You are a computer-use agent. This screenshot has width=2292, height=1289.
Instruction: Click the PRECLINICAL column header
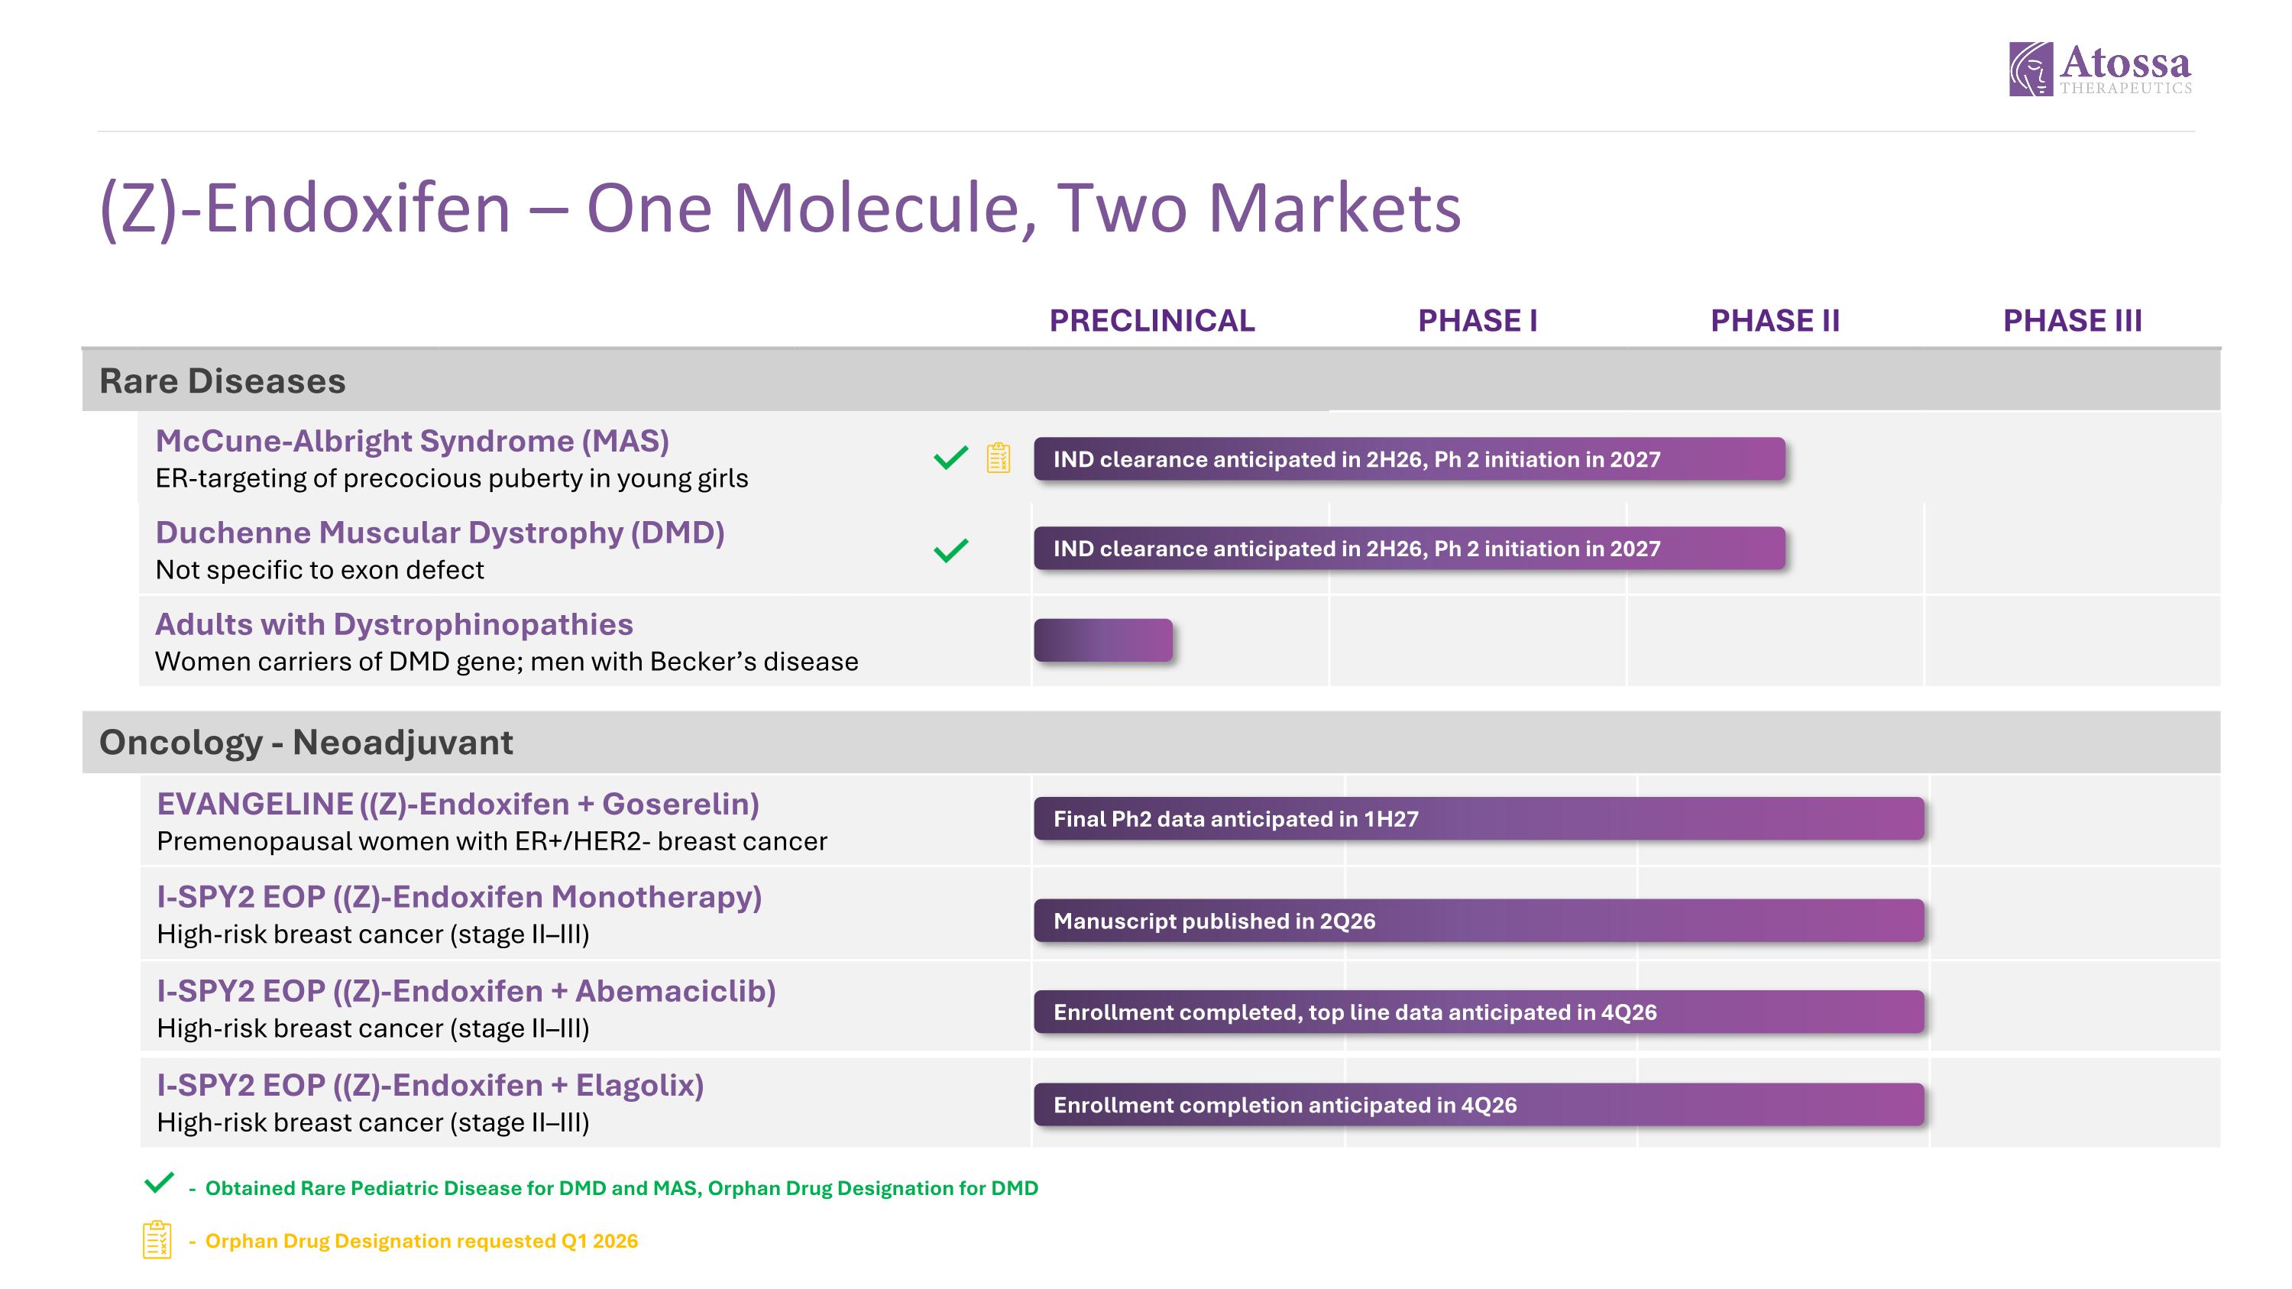point(1152,320)
